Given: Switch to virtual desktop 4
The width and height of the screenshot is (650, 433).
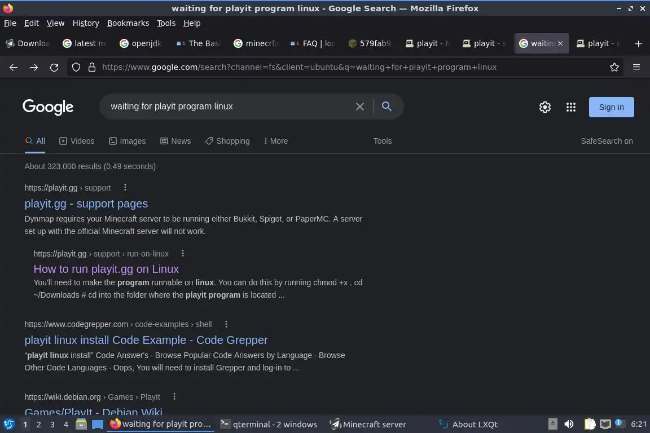Looking at the screenshot, I should pyautogui.click(x=65, y=425).
